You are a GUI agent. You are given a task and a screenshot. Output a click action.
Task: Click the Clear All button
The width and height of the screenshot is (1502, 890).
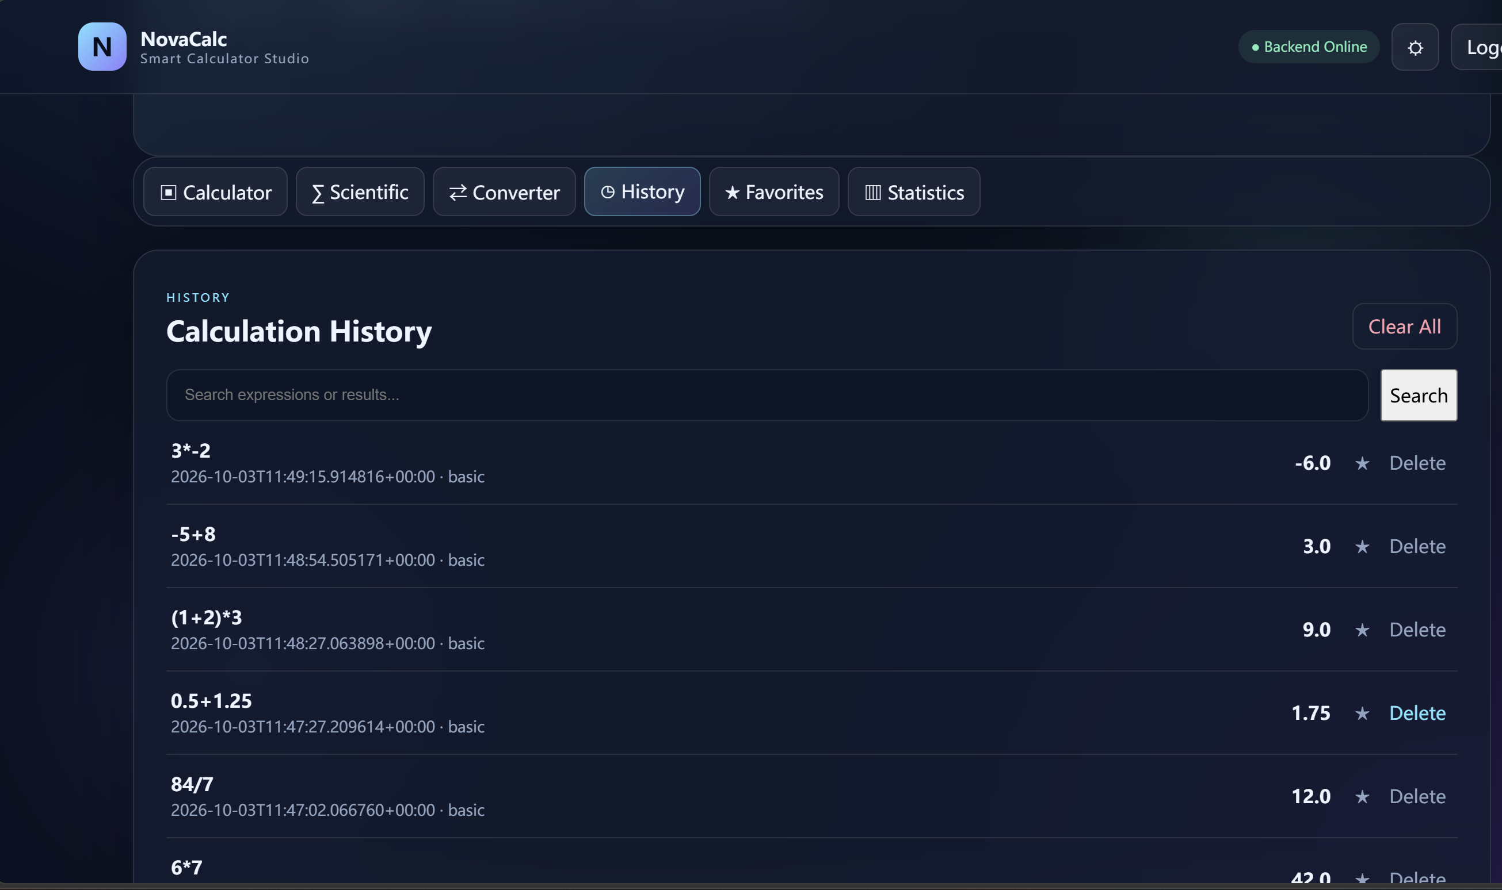tap(1404, 327)
